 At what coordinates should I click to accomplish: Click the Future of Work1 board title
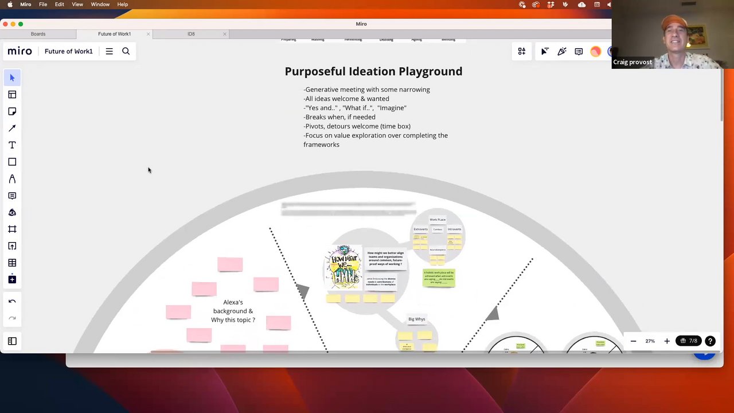(x=68, y=52)
